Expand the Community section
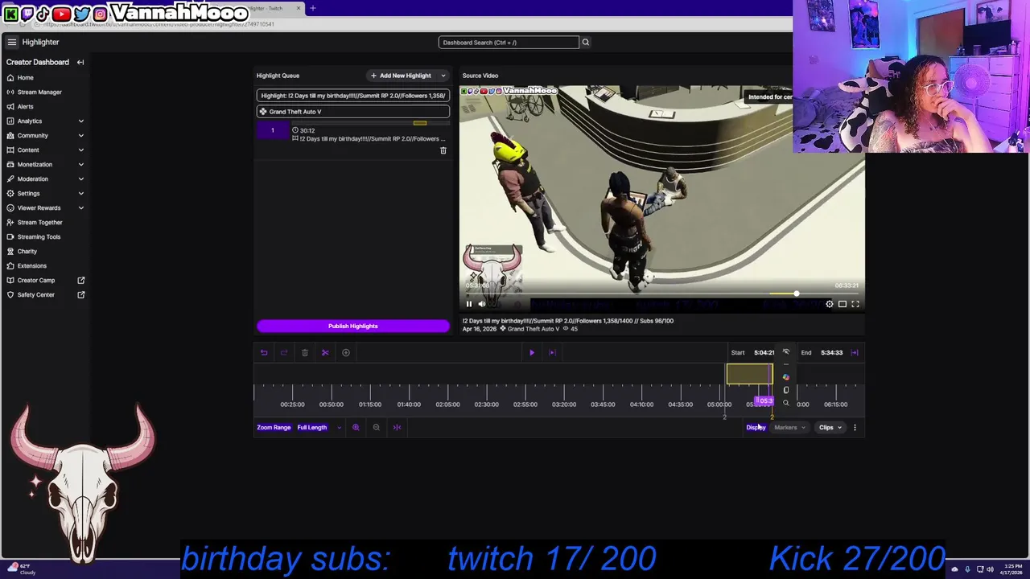 [x=45, y=135]
